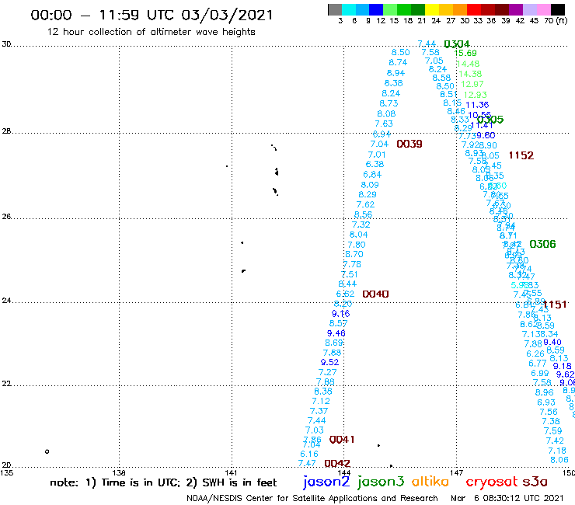Select the purple swatch in the legend

pos(516,9)
